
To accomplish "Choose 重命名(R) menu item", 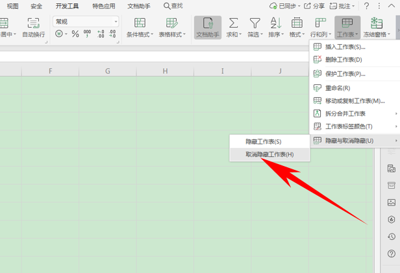I will point(355,88).
